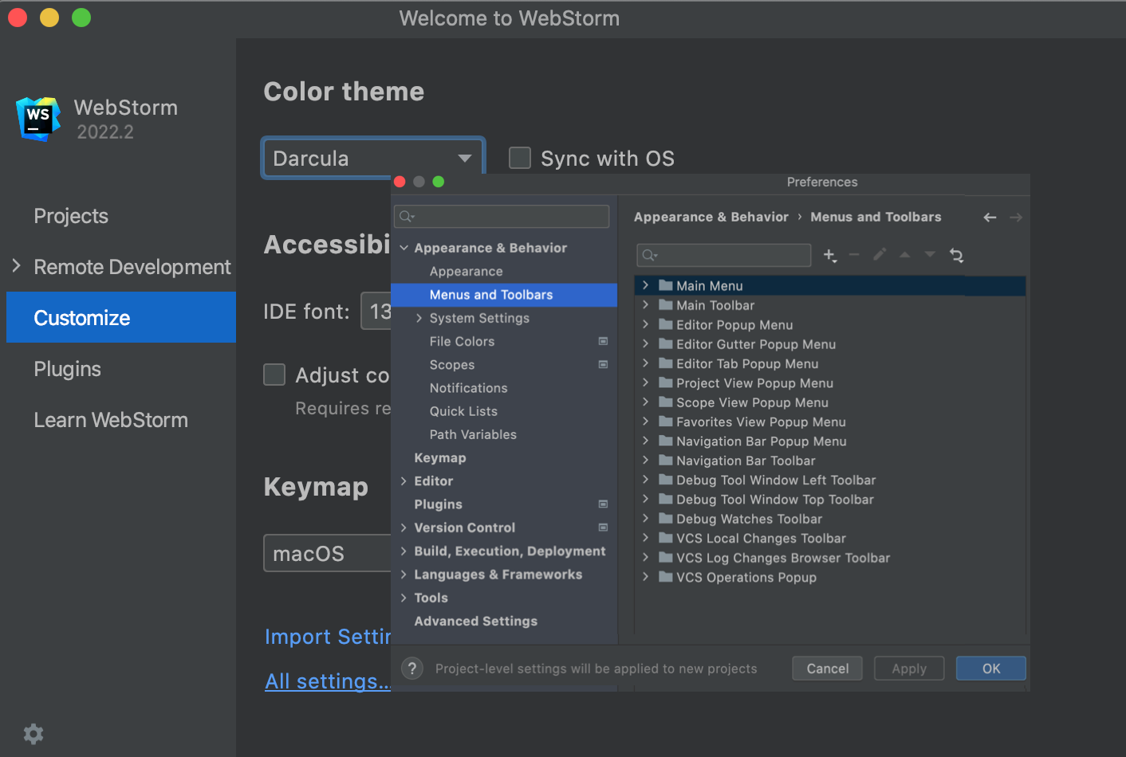The image size is (1126, 757).
Task: Select Debug Tool Window Left Toolbar row
Action: [x=830, y=480]
